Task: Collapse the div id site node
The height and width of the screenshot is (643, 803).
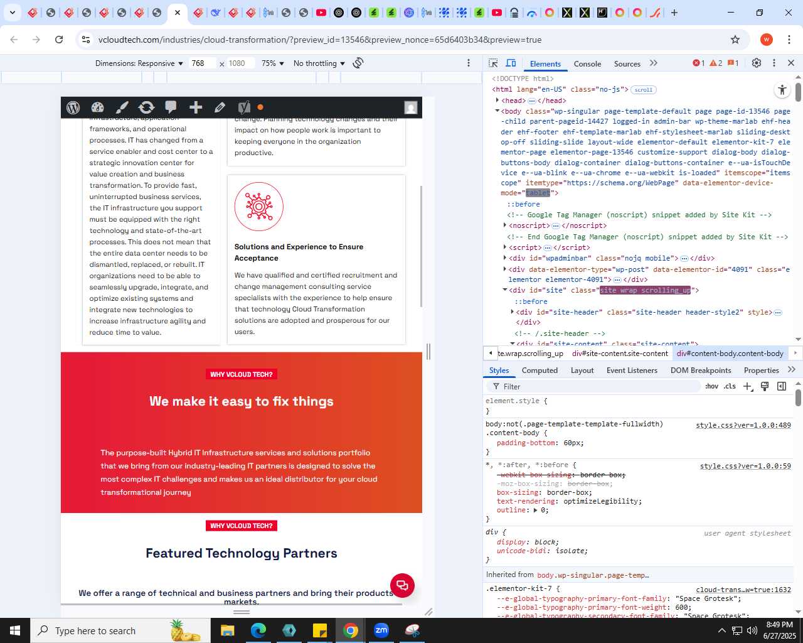Action: click(505, 290)
